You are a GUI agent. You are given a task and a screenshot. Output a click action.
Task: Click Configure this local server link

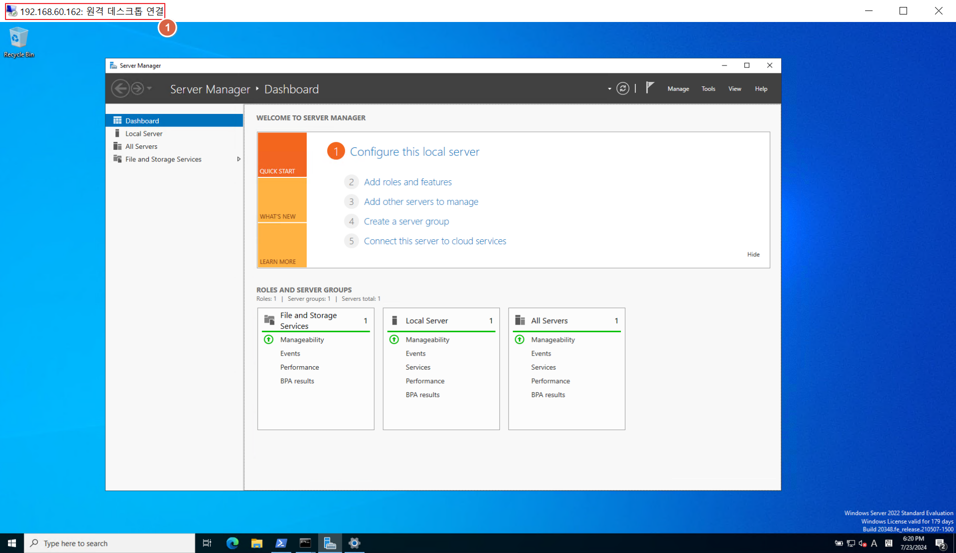415,151
